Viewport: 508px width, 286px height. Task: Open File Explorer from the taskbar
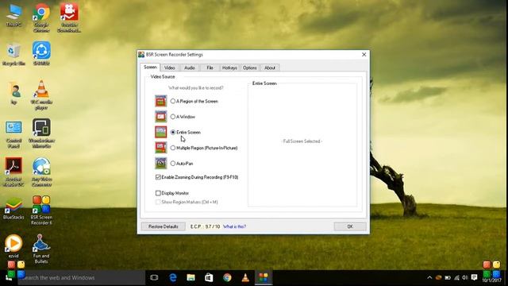[x=190, y=277]
